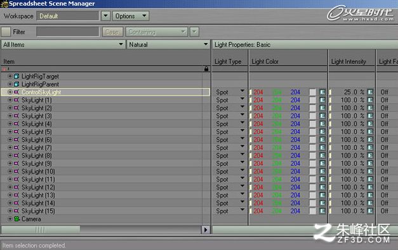The height and width of the screenshot is (250, 398).
Task: Click the light icon of SkyLight (7)
Action: [17, 147]
